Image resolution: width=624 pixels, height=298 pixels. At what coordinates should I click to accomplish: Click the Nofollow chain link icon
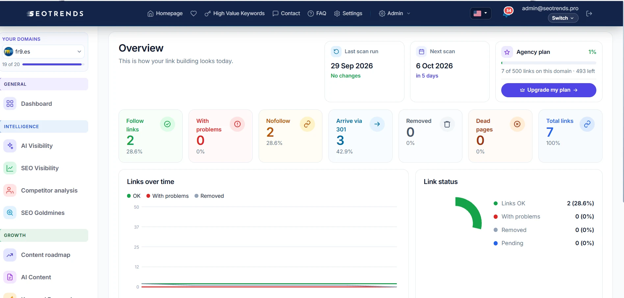(307, 124)
